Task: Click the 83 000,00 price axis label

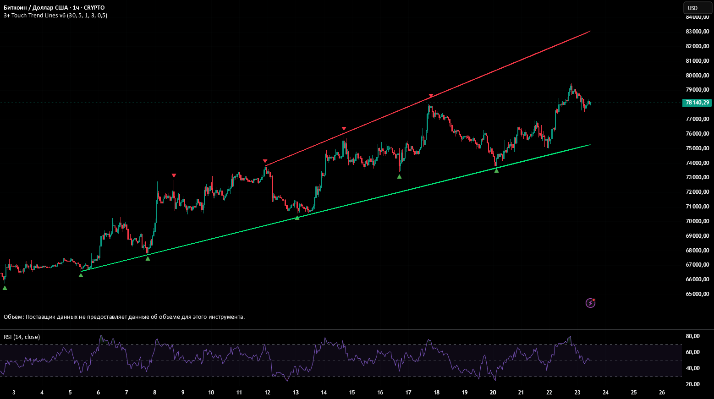Action: tap(697, 32)
